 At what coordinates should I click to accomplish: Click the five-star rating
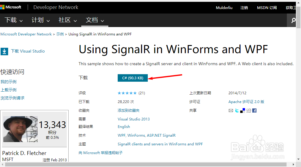point(127,93)
